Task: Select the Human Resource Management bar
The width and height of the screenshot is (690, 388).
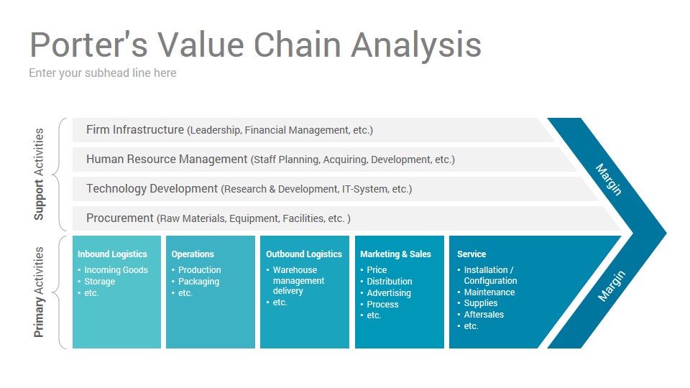Action: tap(325, 160)
